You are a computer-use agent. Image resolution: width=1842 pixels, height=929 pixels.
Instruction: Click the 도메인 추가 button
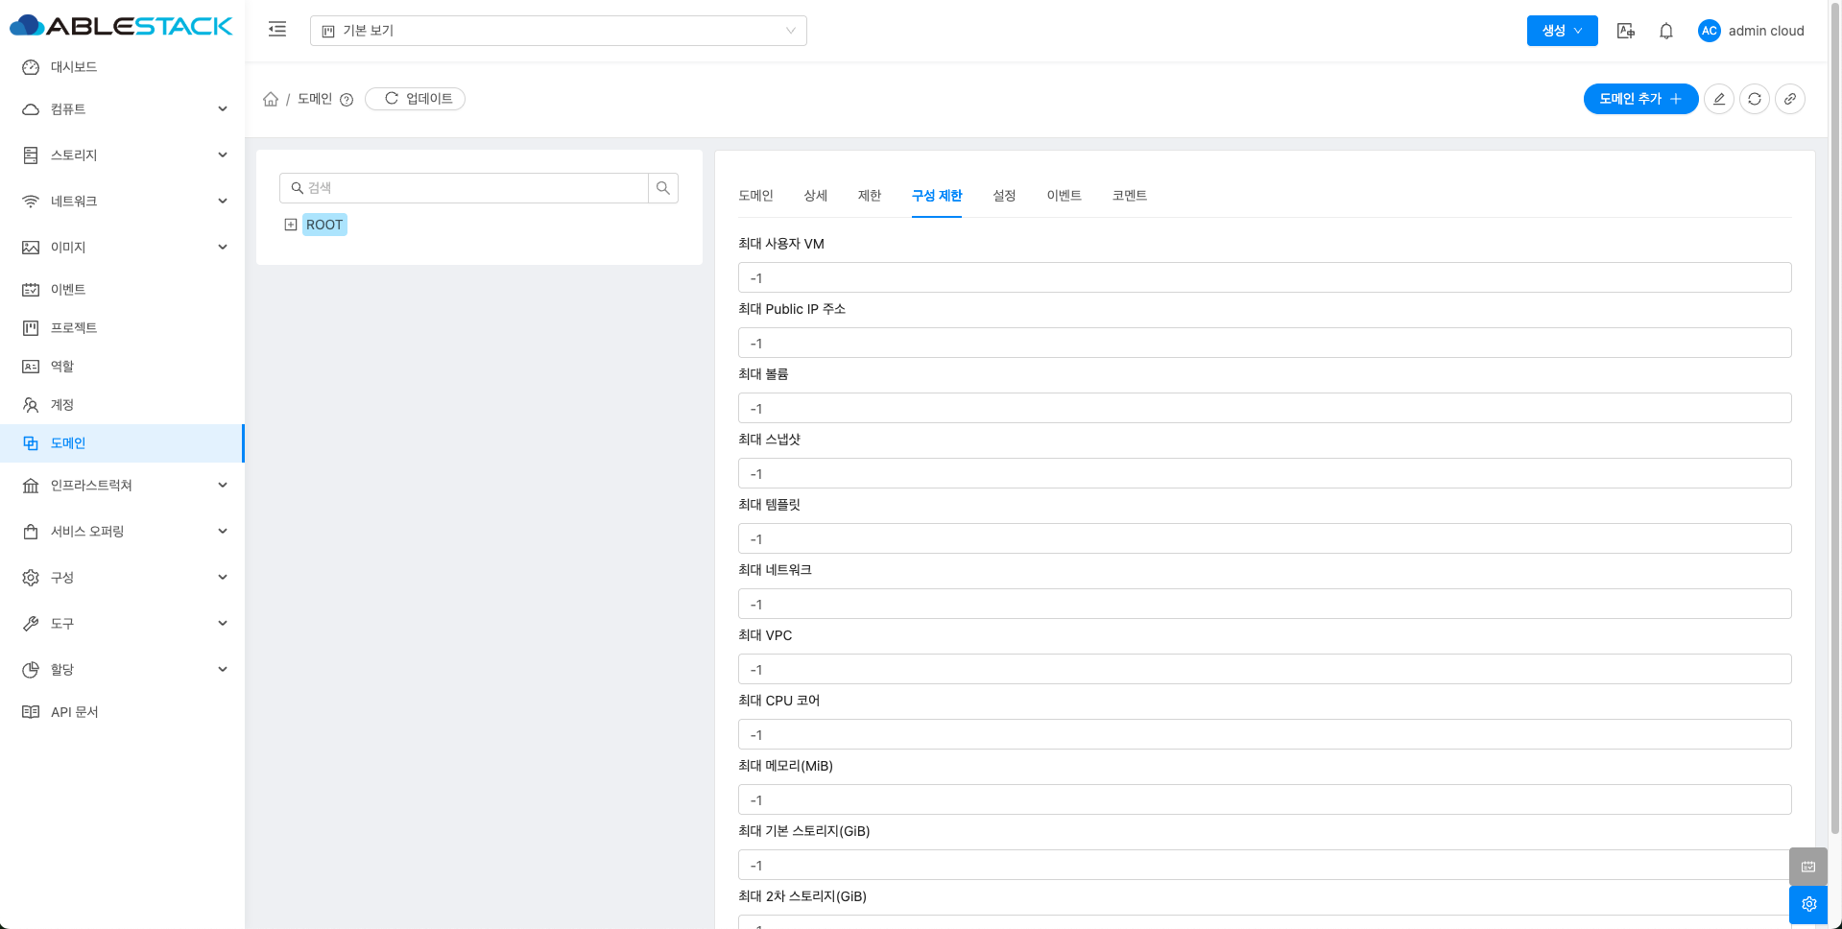1639,99
